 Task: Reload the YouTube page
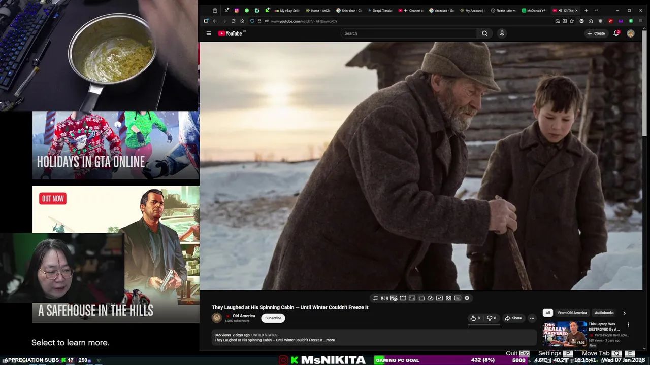(233, 21)
